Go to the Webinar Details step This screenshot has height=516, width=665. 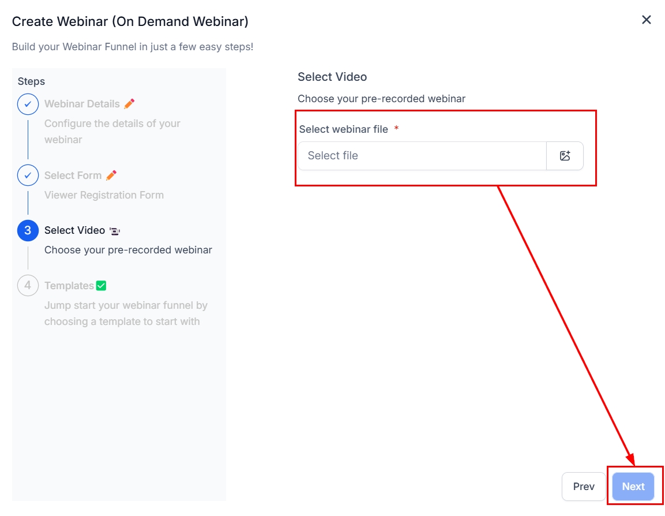click(x=82, y=104)
